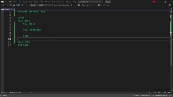Open the File menu
This screenshot has height=97, width=173.
[x=6, y=2]
